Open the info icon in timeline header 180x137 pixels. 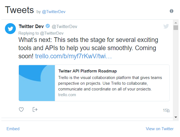[172, 11]
